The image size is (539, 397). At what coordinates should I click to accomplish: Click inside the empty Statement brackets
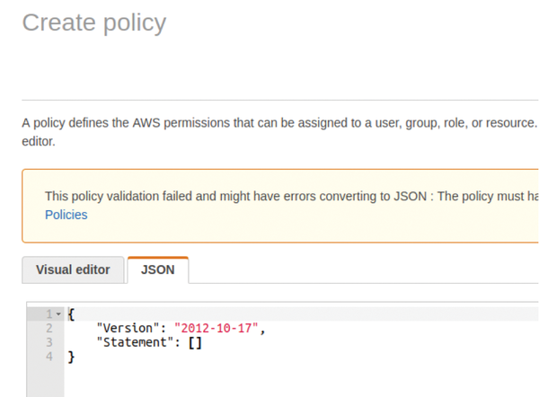pyautogui.click(x=195, y=343)
